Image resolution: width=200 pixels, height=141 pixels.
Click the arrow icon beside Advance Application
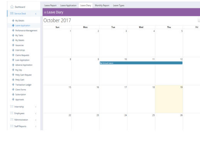coord(13,65)
